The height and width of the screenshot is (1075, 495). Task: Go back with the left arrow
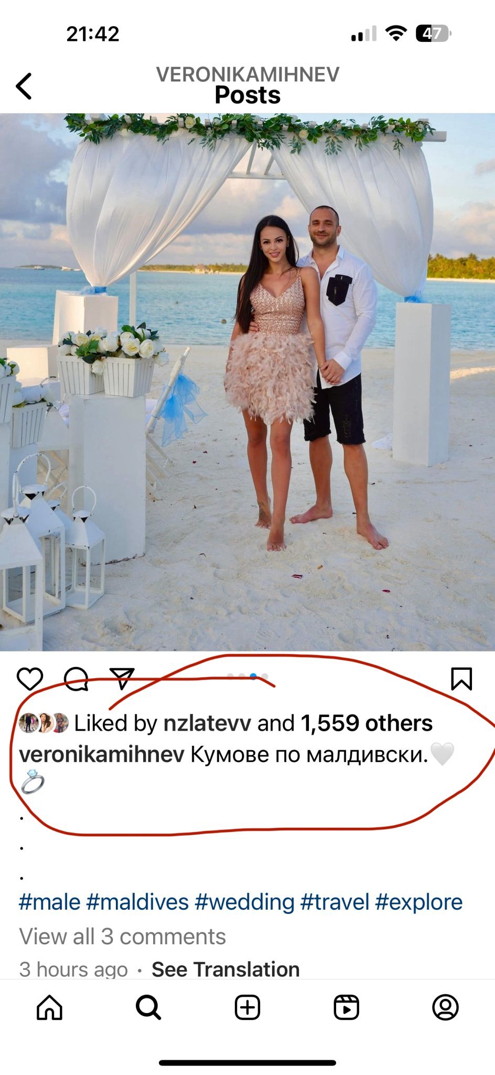pos(24,86)
